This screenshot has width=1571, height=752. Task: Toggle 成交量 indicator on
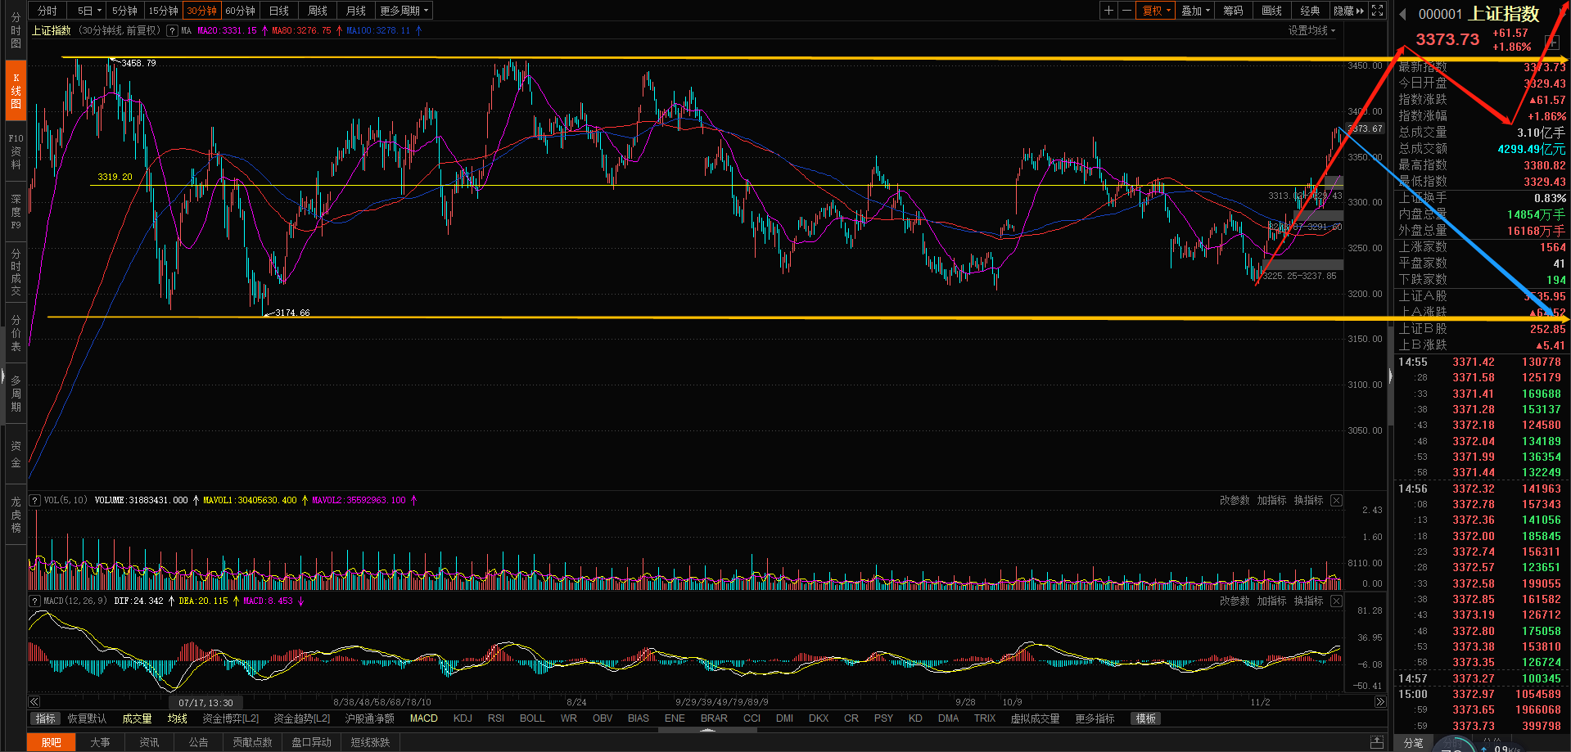click(x=137, y=718)
